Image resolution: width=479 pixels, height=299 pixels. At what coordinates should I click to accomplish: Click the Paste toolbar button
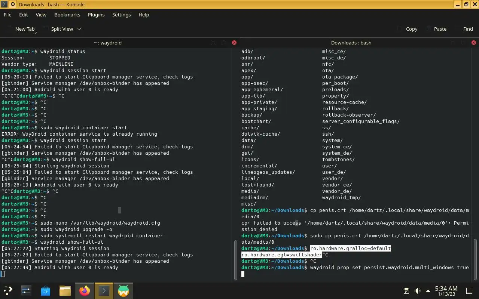point(436,29)
